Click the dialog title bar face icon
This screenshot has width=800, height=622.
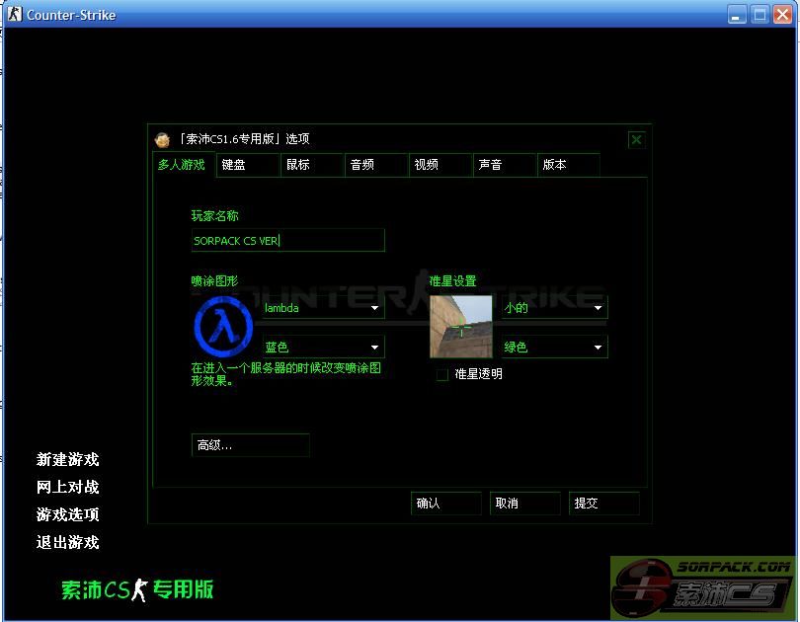click(x=163, y=139)
